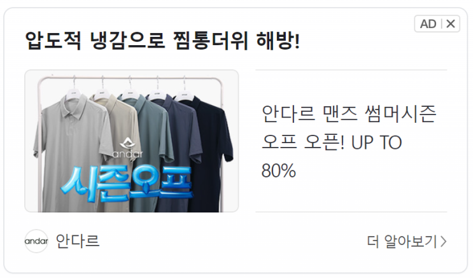Click the 안다르 맨즈 썸머시즌 description line
Screen dimensions: 473x278
pos(349,114)
